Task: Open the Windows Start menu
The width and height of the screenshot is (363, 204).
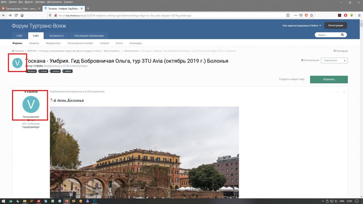Action: (3, 201)
